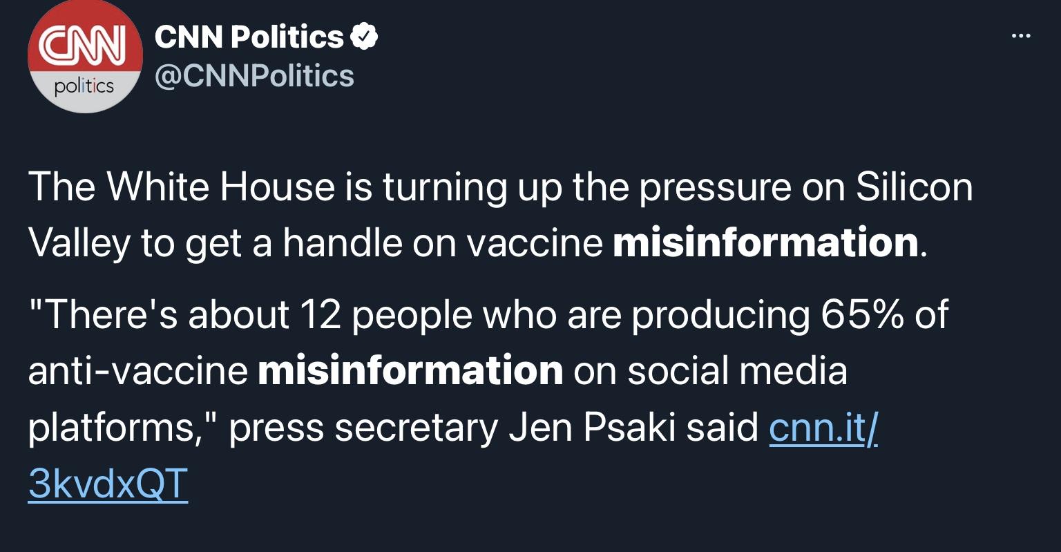The width and height of the screenshot is (1061, 552).
Task: Click the White House sentence text
Action: [484, 187]
